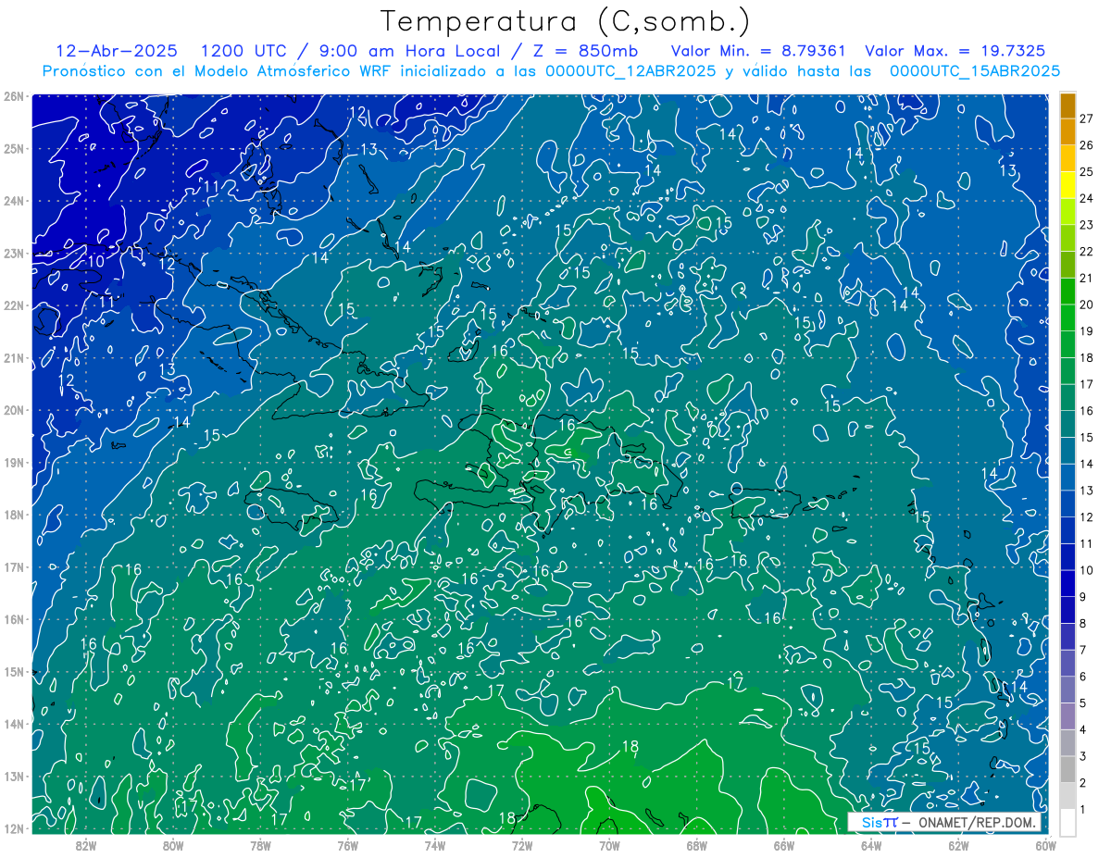
Task: Click the color bar scale value 3
Action: click(x=1083, y=757)
